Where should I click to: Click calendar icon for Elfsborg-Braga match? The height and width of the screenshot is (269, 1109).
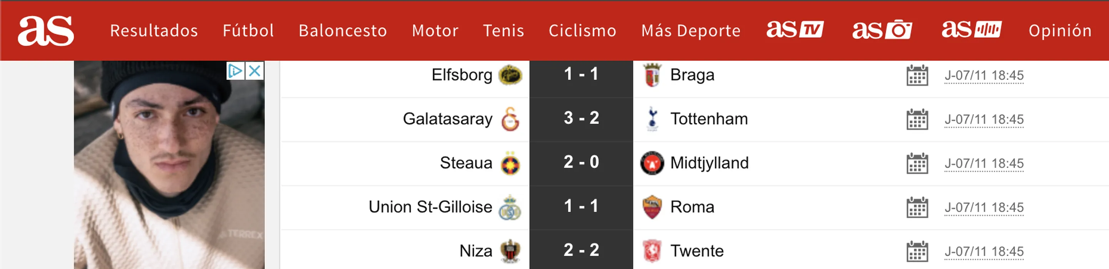pos(917,76)
